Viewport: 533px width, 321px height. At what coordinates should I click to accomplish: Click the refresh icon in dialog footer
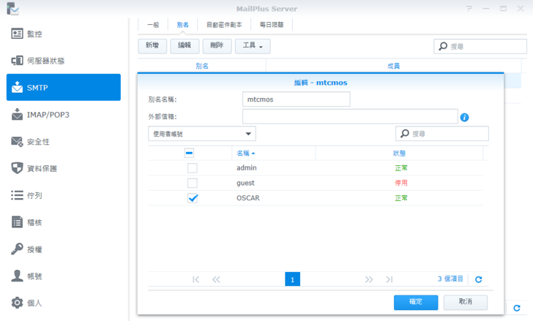pos(478,279)
